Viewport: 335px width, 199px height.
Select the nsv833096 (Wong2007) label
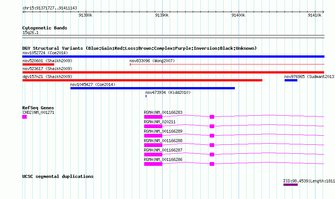point(152,61)
